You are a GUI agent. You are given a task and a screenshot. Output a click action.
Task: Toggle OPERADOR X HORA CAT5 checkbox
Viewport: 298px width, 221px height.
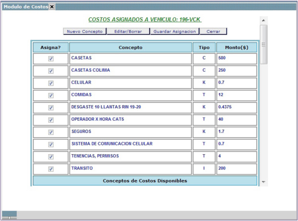coord(51,120)
